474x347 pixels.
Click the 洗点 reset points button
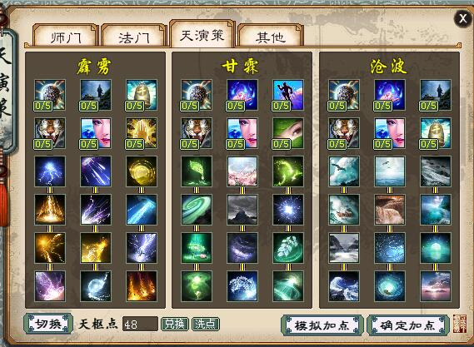tap(206, 324)
